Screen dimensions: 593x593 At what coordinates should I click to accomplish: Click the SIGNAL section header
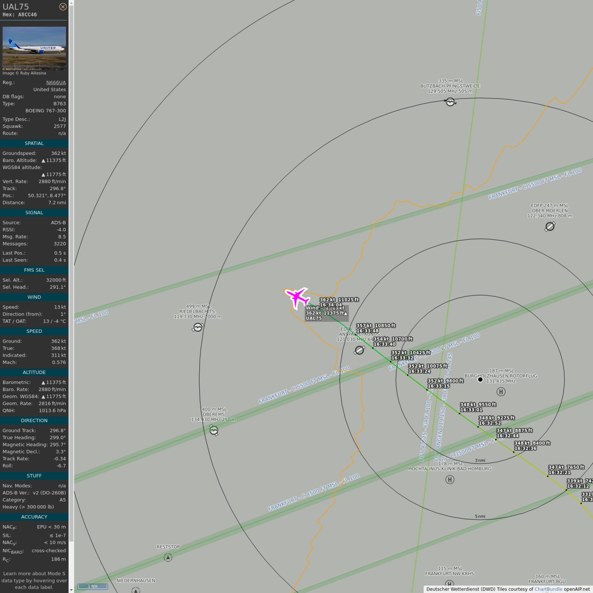click(x=34, y=212)
